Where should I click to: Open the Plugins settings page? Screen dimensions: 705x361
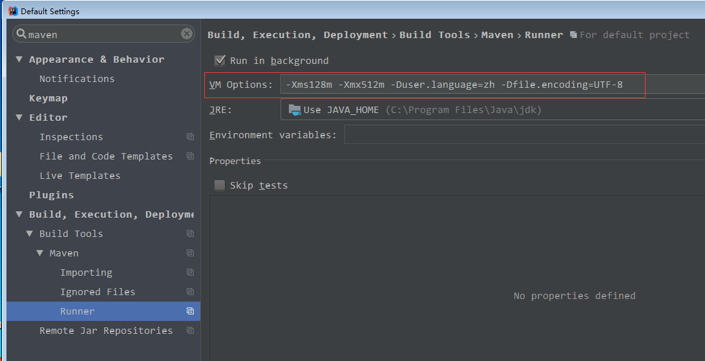pos(51,194)
